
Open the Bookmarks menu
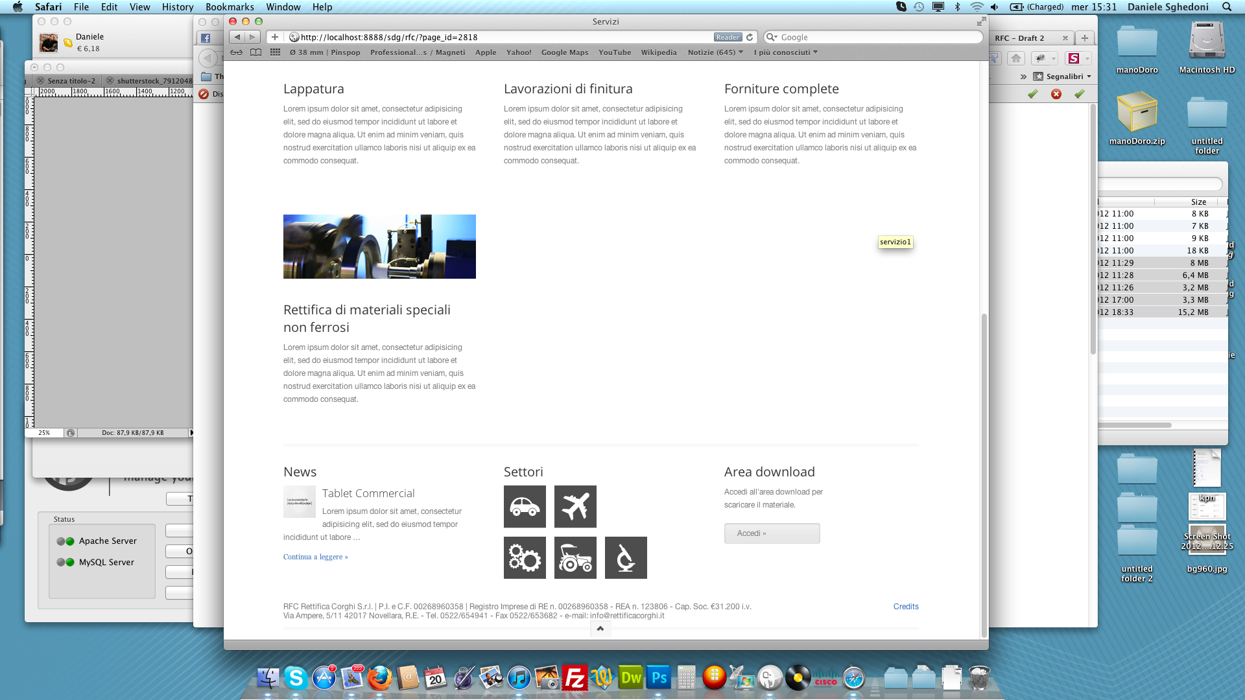[230, 6]
